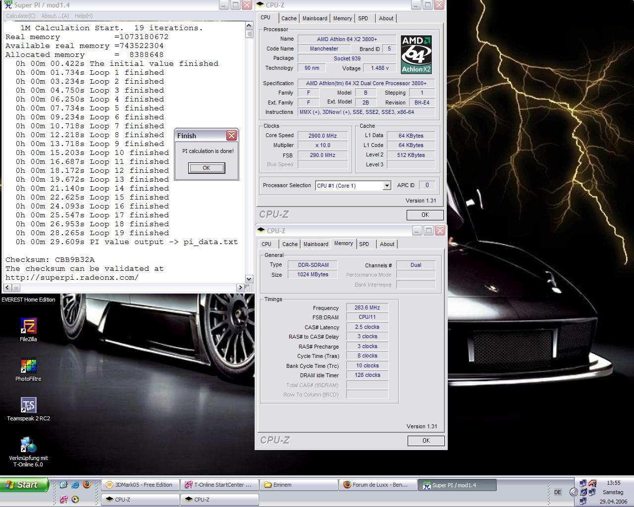Click the T-Online quick launch icon
This screenshot has height=507, width=634.
pyautogui.click(x=63, y=500)
